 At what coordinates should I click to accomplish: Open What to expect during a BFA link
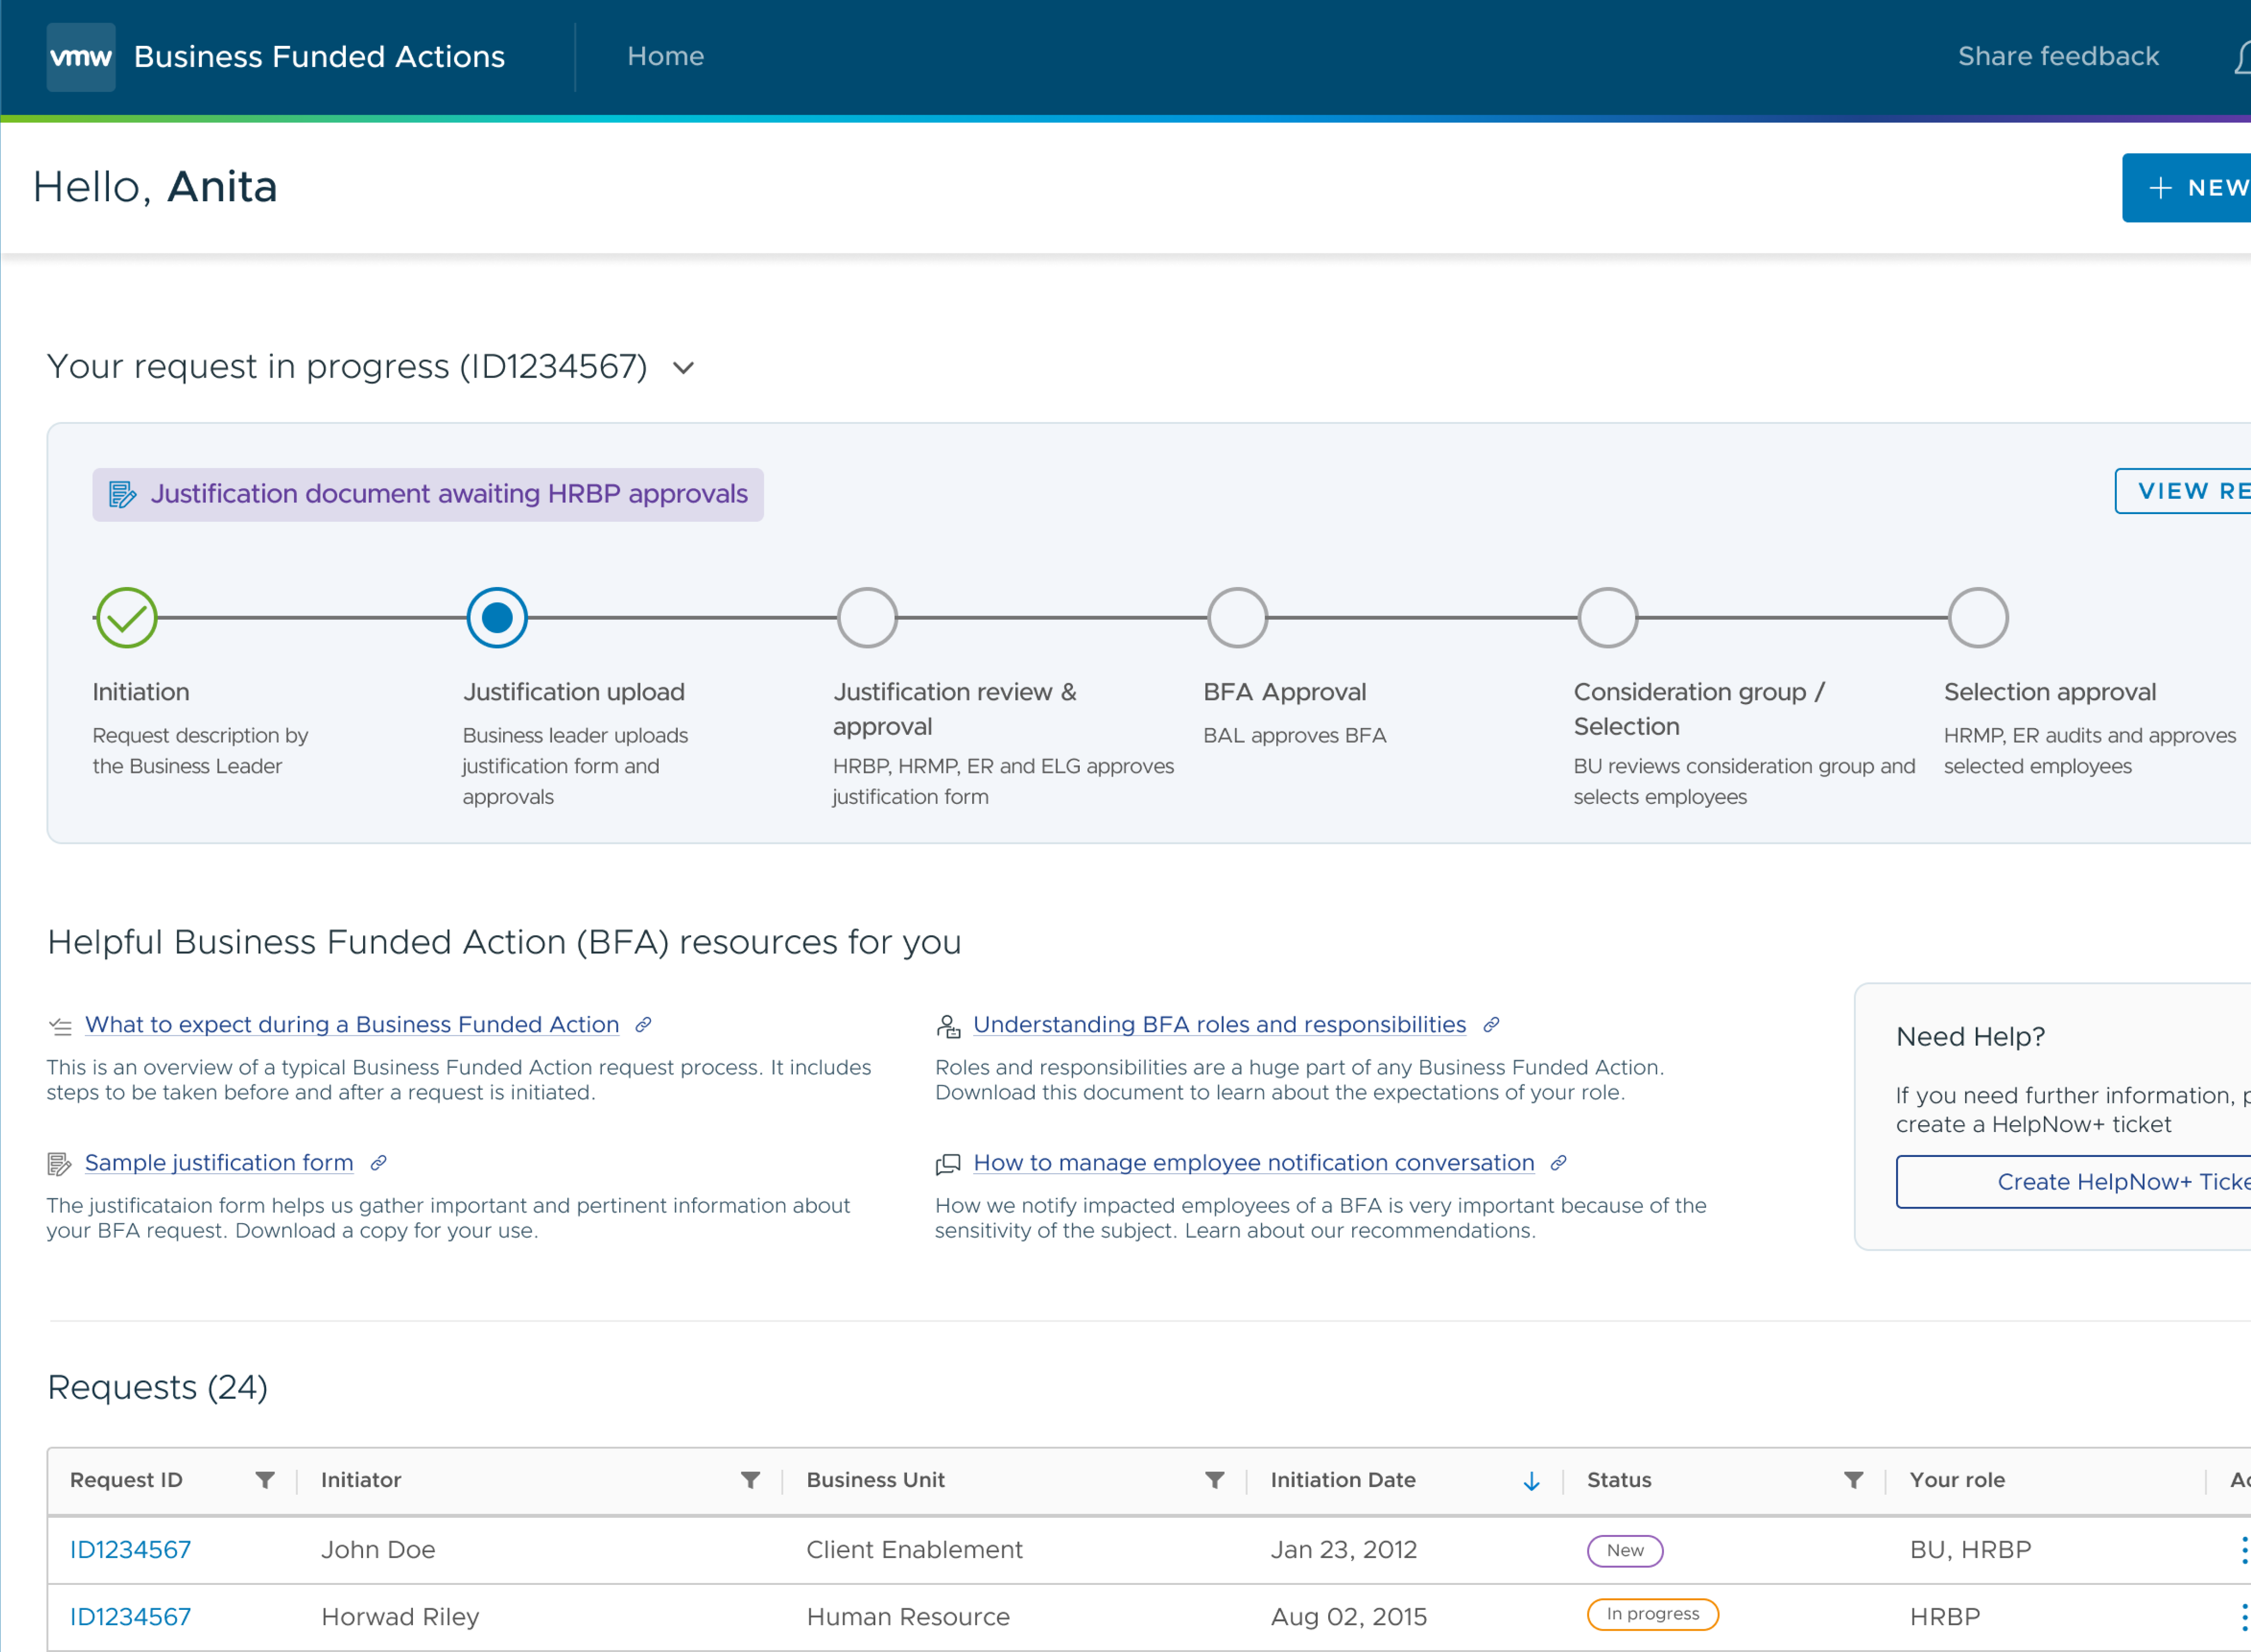tap(352, 1025)
